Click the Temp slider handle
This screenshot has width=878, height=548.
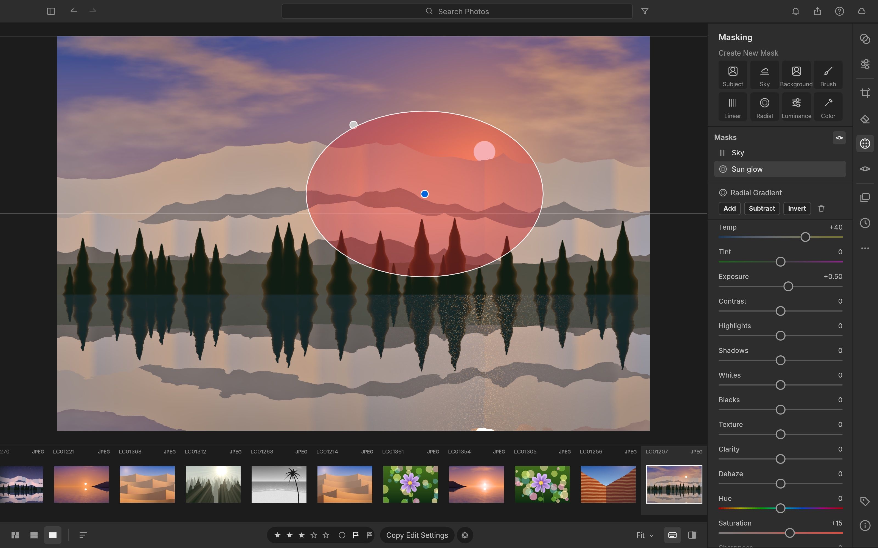805,237
